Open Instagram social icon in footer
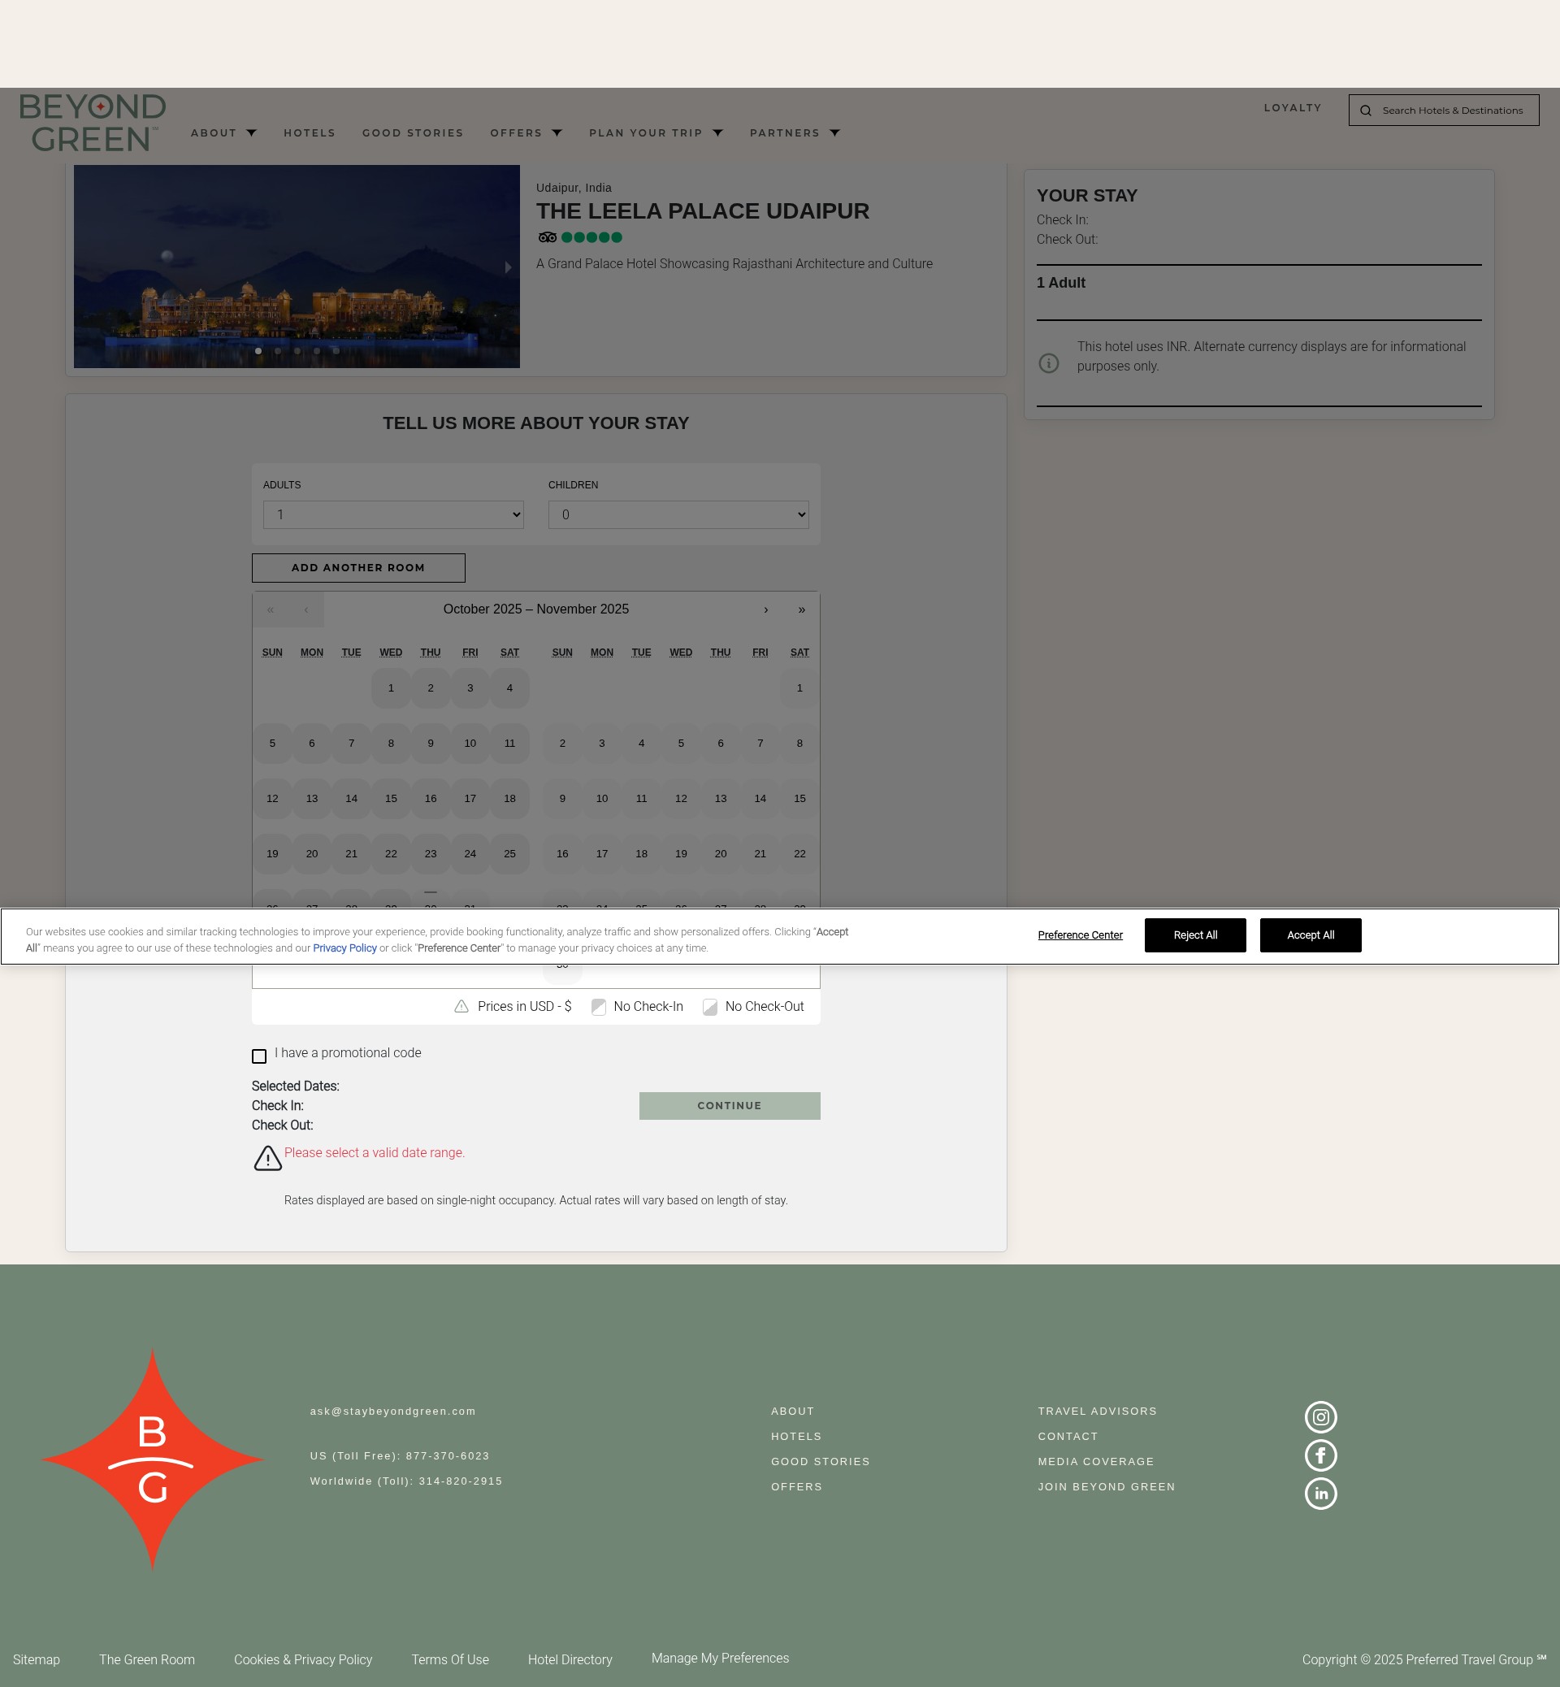 [1320, 1417]
